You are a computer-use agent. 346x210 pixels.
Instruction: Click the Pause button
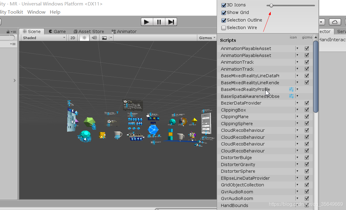pos(159,22)
